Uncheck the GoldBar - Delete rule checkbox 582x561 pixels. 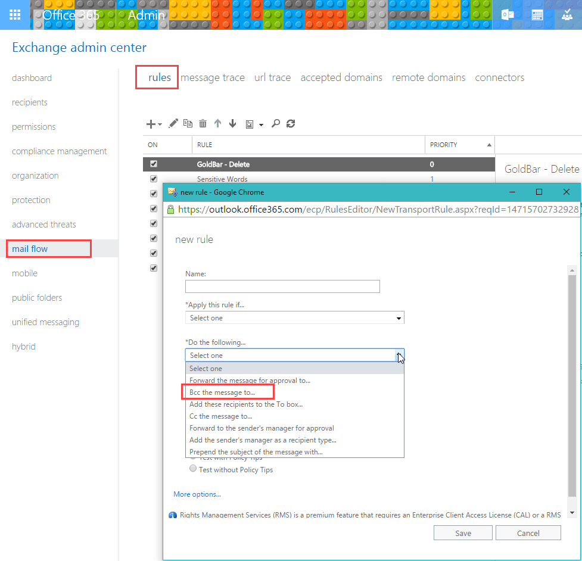point(154,164)
